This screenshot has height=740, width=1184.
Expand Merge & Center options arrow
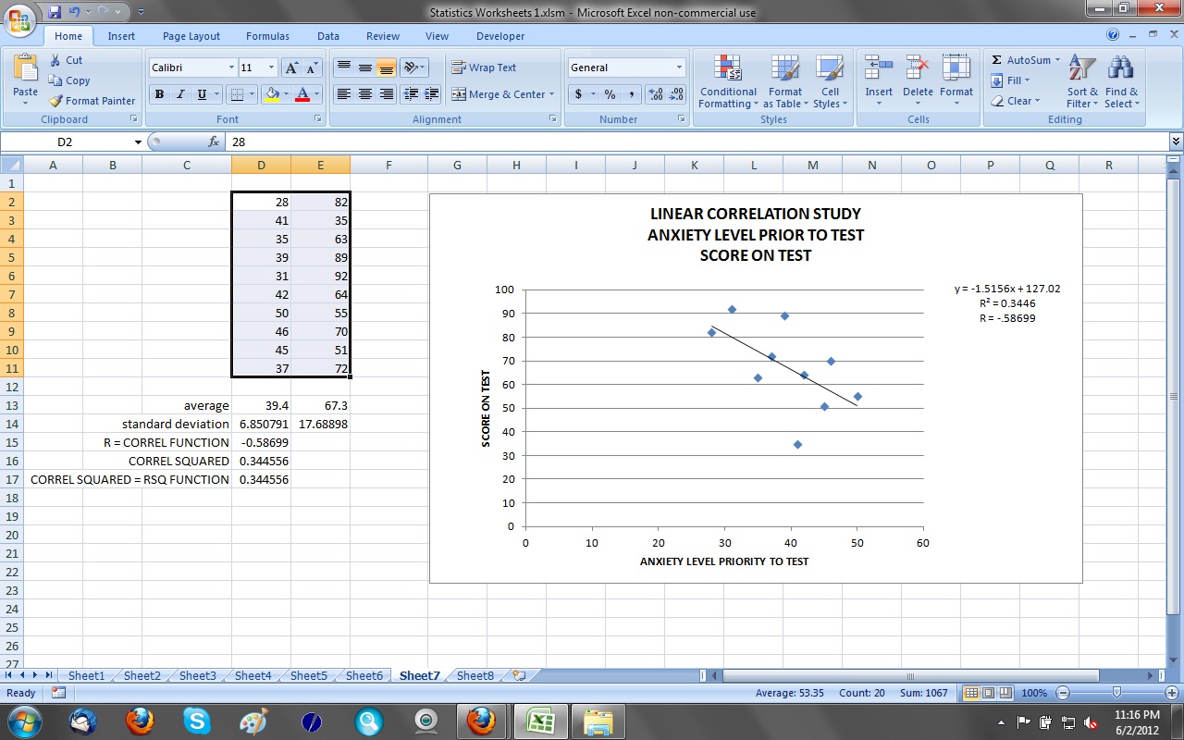coord(551,94)
